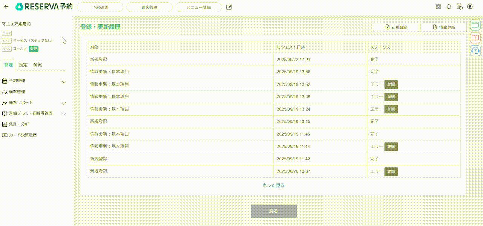Click the 戻る button

point(274,211)
